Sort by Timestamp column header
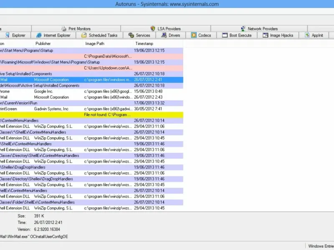The width and height of the screenshot is (334, 250). coord(144,44)
